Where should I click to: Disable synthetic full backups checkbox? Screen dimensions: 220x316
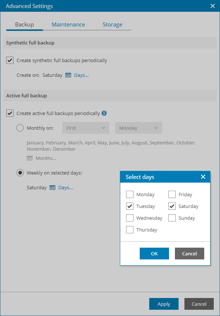click(10, 60)
